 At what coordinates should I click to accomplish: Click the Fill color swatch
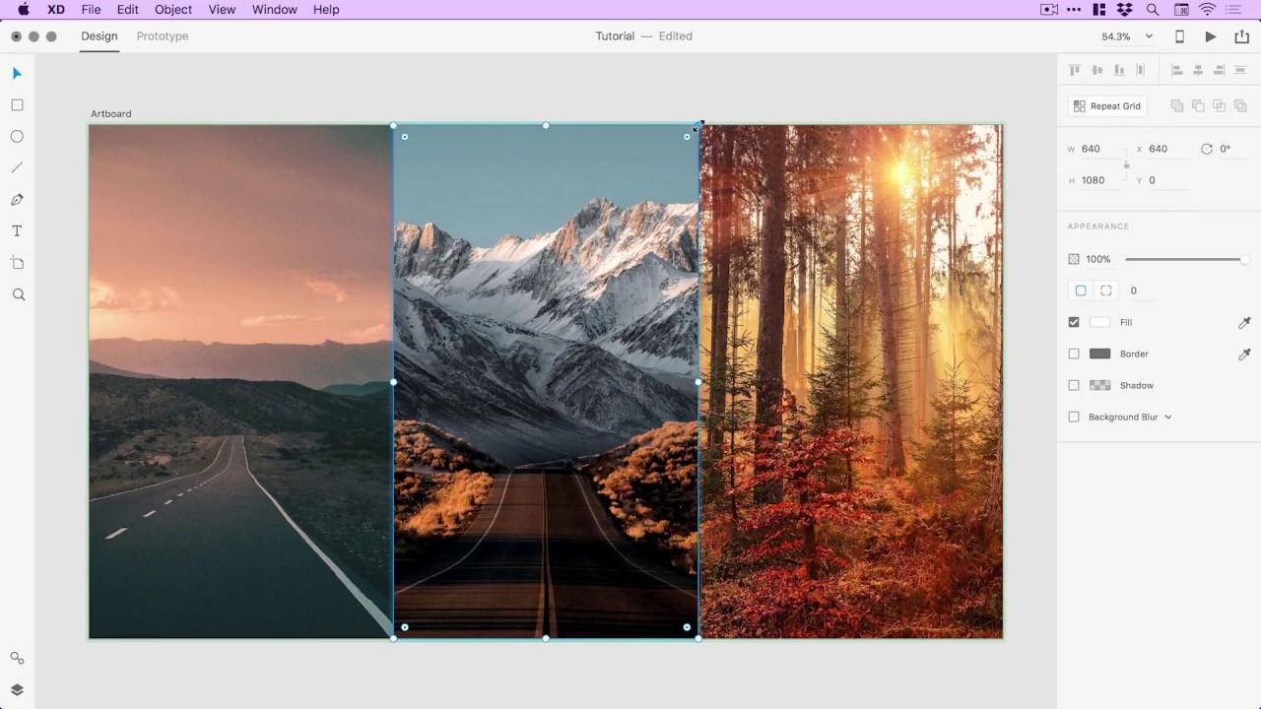1099,322
